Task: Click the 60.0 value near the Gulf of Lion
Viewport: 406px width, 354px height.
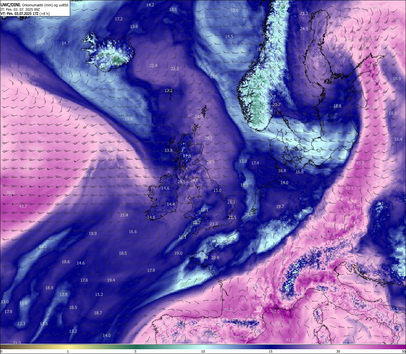Action: (276, 311)
